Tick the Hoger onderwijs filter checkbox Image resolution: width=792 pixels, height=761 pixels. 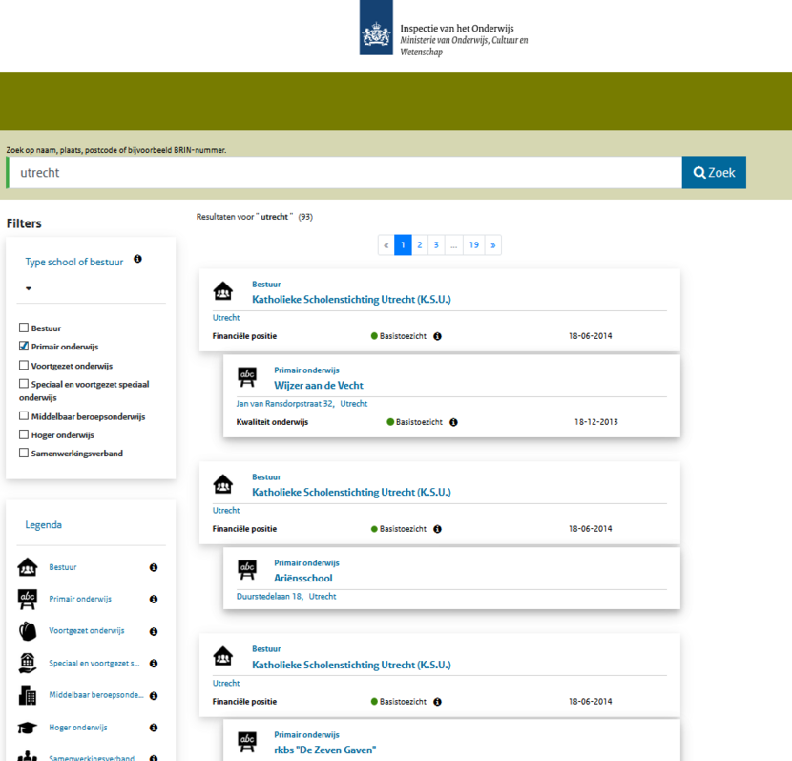[24, 434]
